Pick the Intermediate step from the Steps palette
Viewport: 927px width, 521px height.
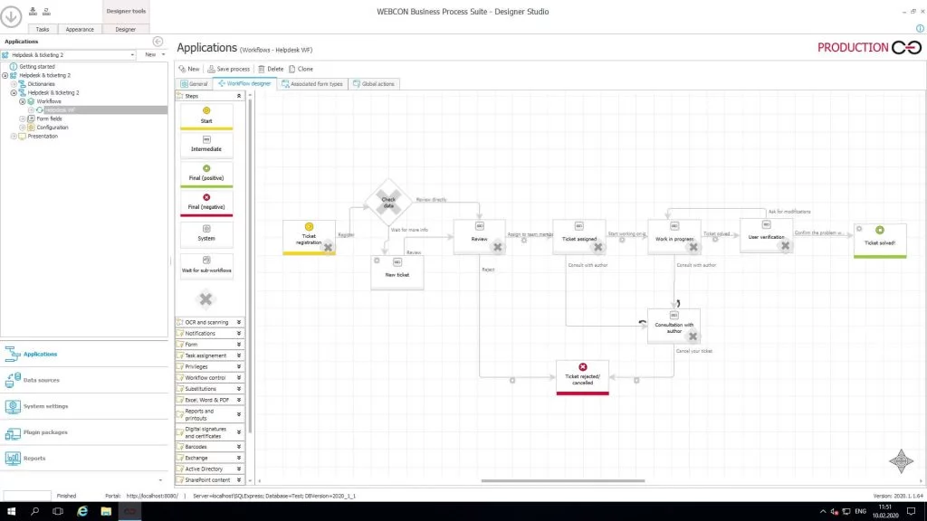coord(206,144)
